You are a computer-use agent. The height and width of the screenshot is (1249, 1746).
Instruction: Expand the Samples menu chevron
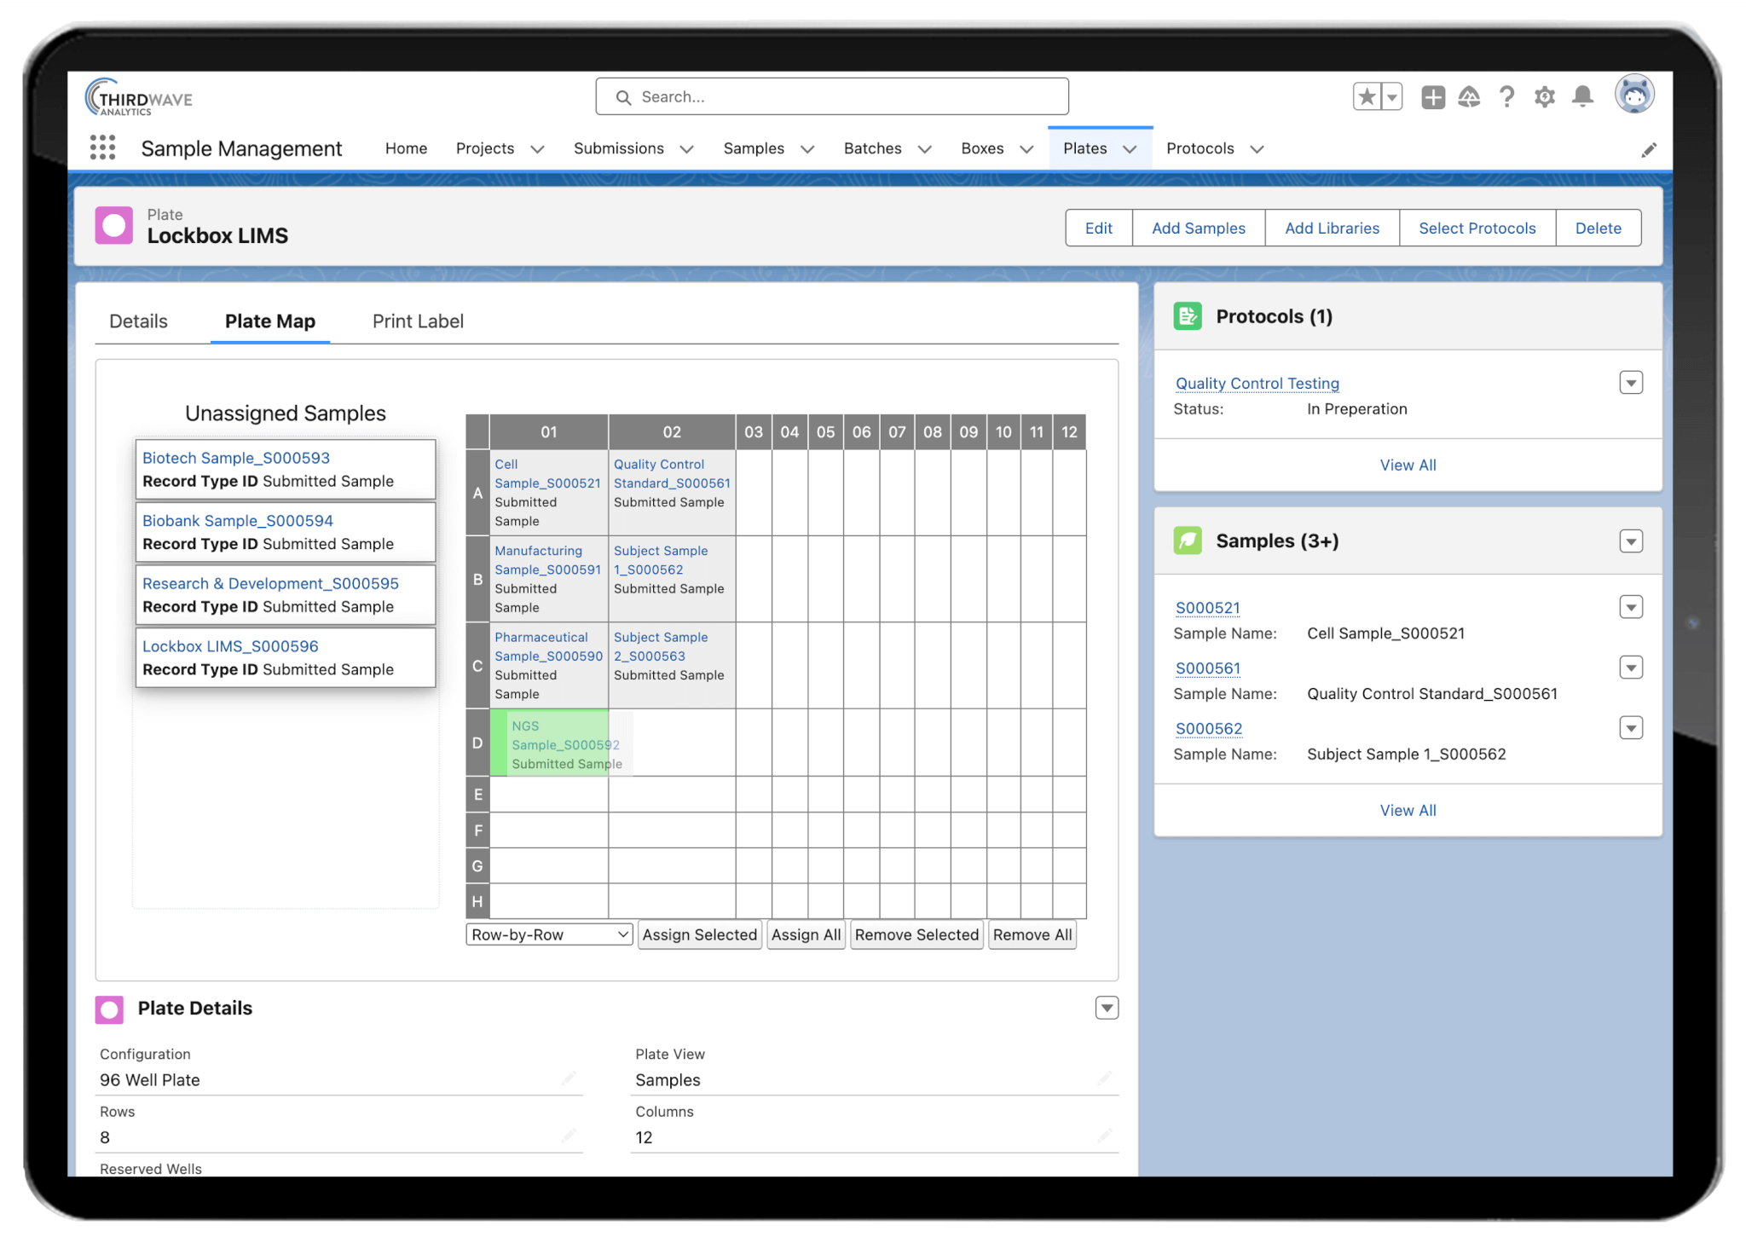click(x=807, y=149)
